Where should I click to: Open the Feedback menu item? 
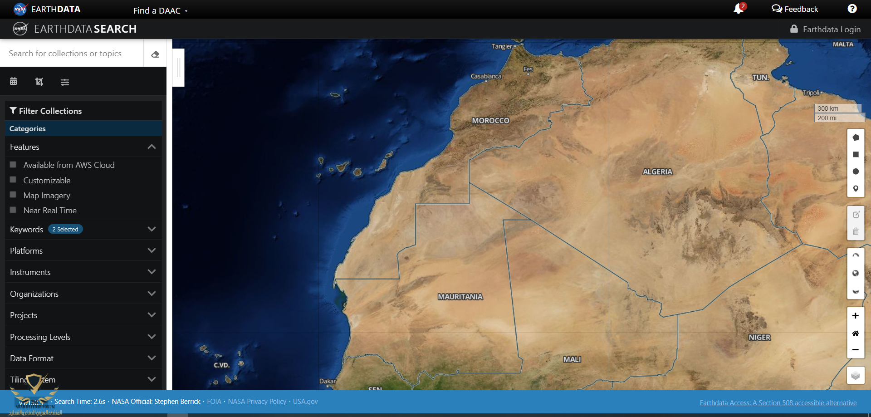795,9
